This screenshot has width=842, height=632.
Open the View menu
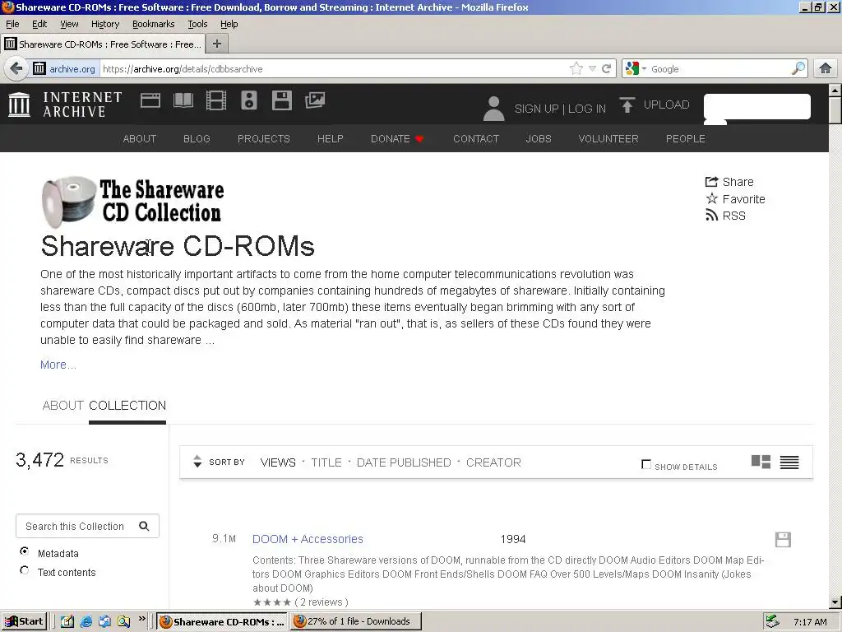click(x=69, y=24)
